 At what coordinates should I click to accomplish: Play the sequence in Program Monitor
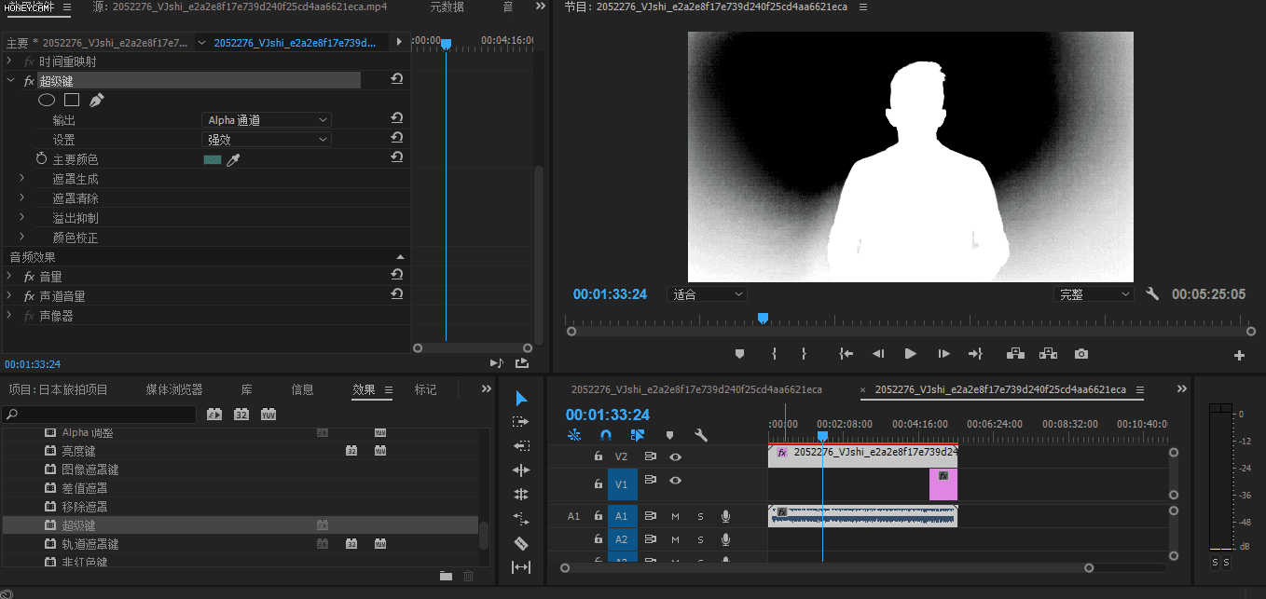(910, 354)
